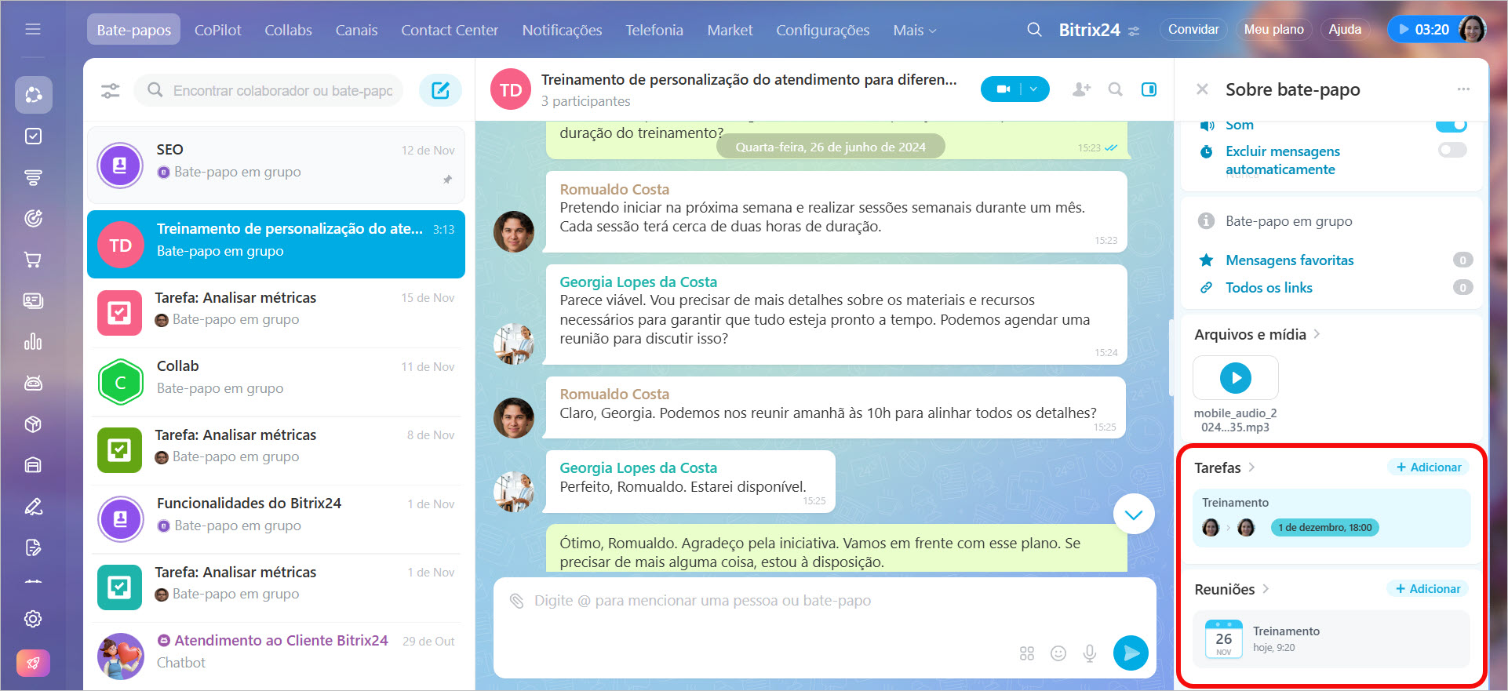Viewport: 1508px width, 691px height.
Task: Click the microphone voice message icon
Action: point(1090,653)
